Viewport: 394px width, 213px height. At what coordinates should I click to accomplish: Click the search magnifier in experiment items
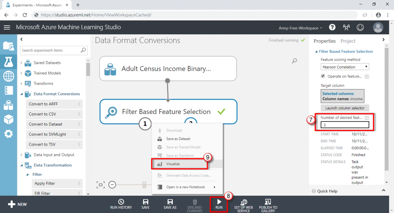[x=83, y=50]
